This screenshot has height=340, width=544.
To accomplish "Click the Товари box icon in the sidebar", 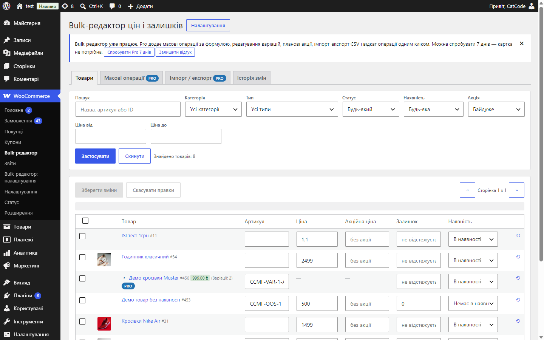I will [7, 227].
